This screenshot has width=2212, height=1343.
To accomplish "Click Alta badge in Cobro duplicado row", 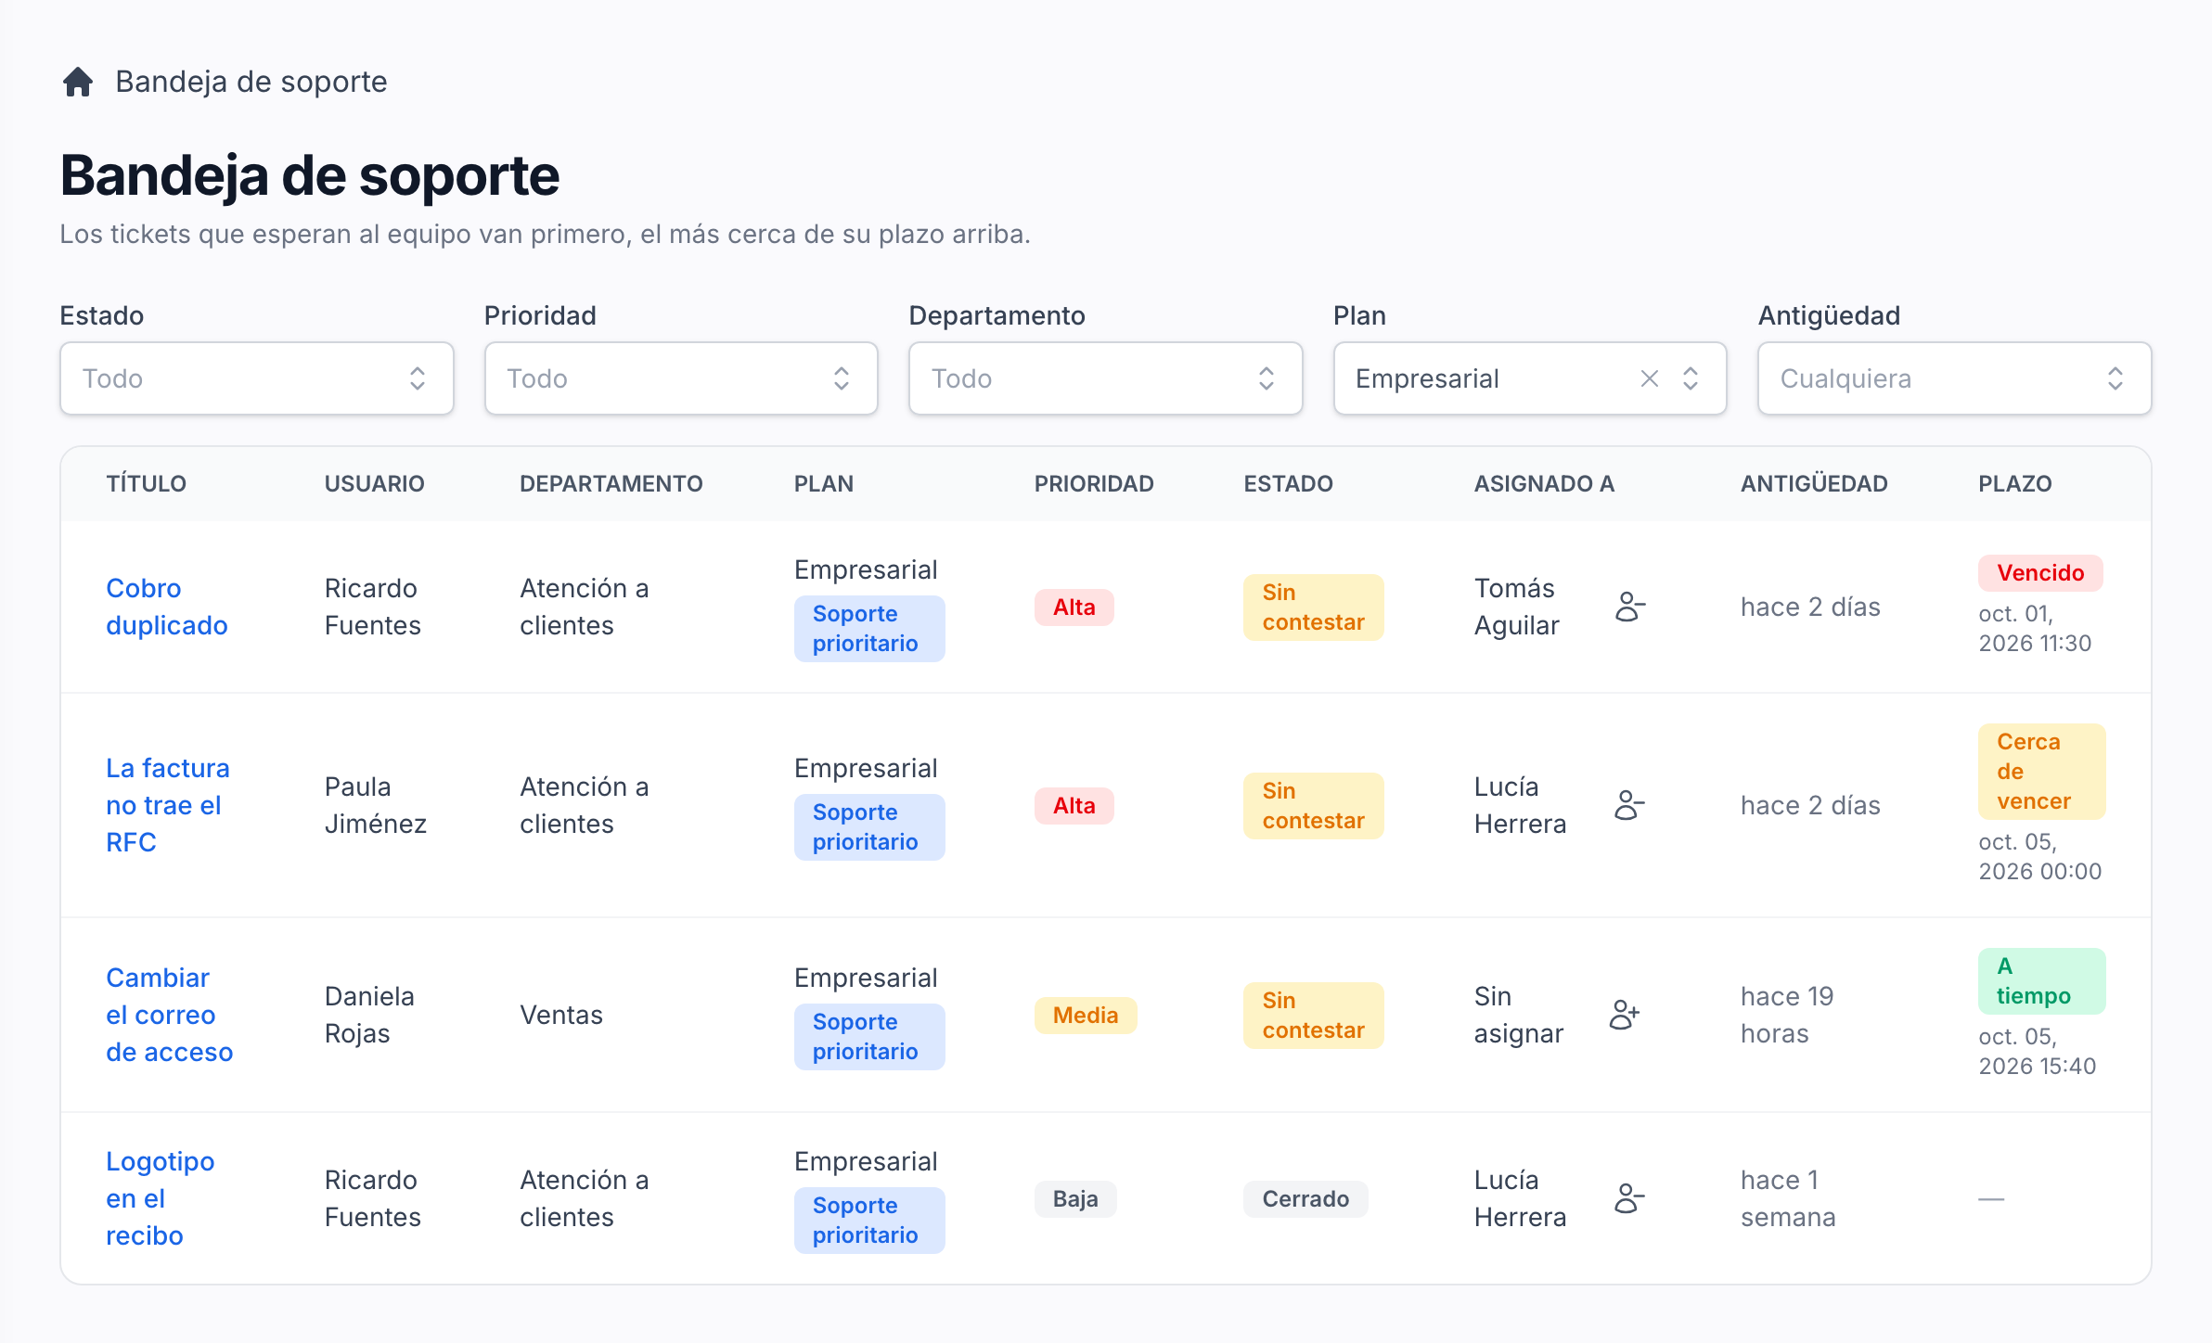I will tap(1074, 608).
